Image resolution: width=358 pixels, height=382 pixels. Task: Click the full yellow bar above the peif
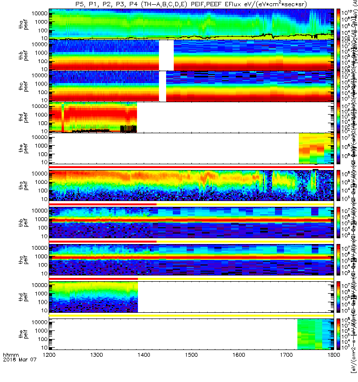191,316
